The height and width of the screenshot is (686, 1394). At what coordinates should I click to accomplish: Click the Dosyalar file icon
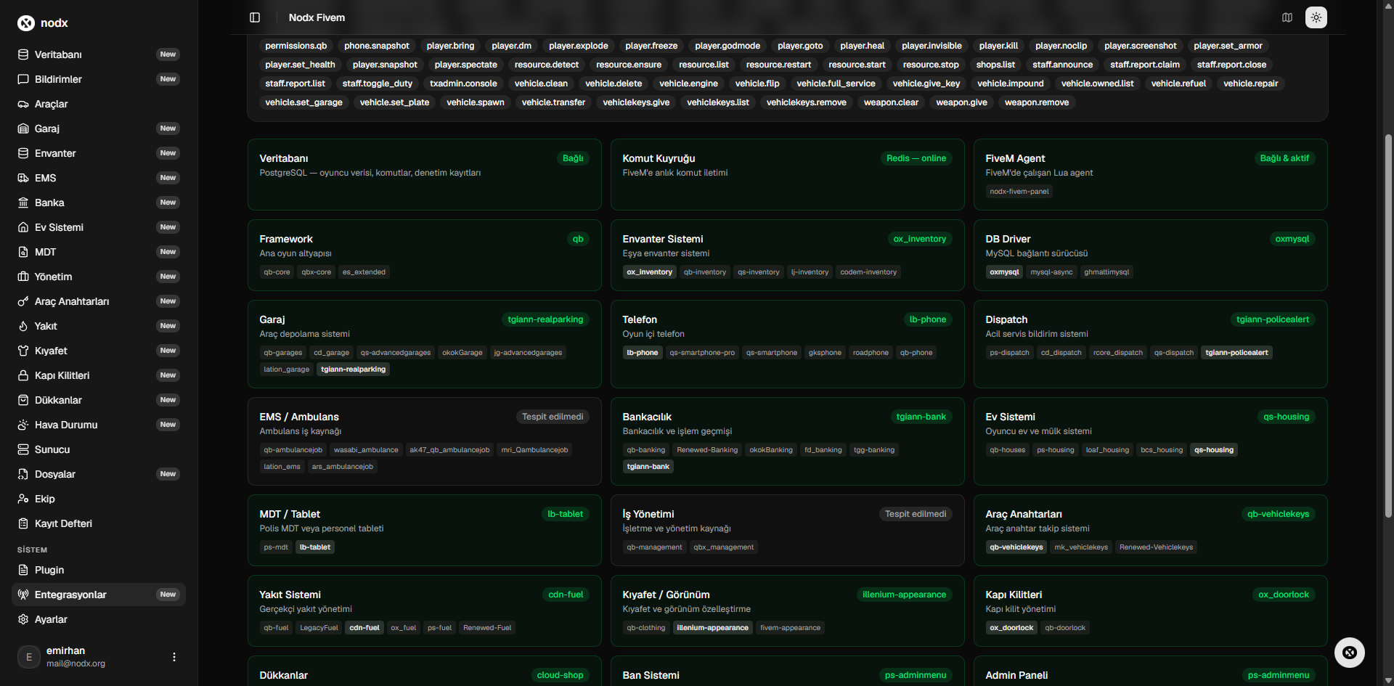pos(23,474)
